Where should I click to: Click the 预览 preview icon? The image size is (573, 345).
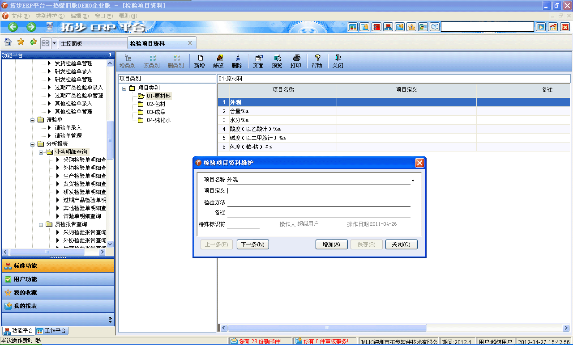click(278, 61)
